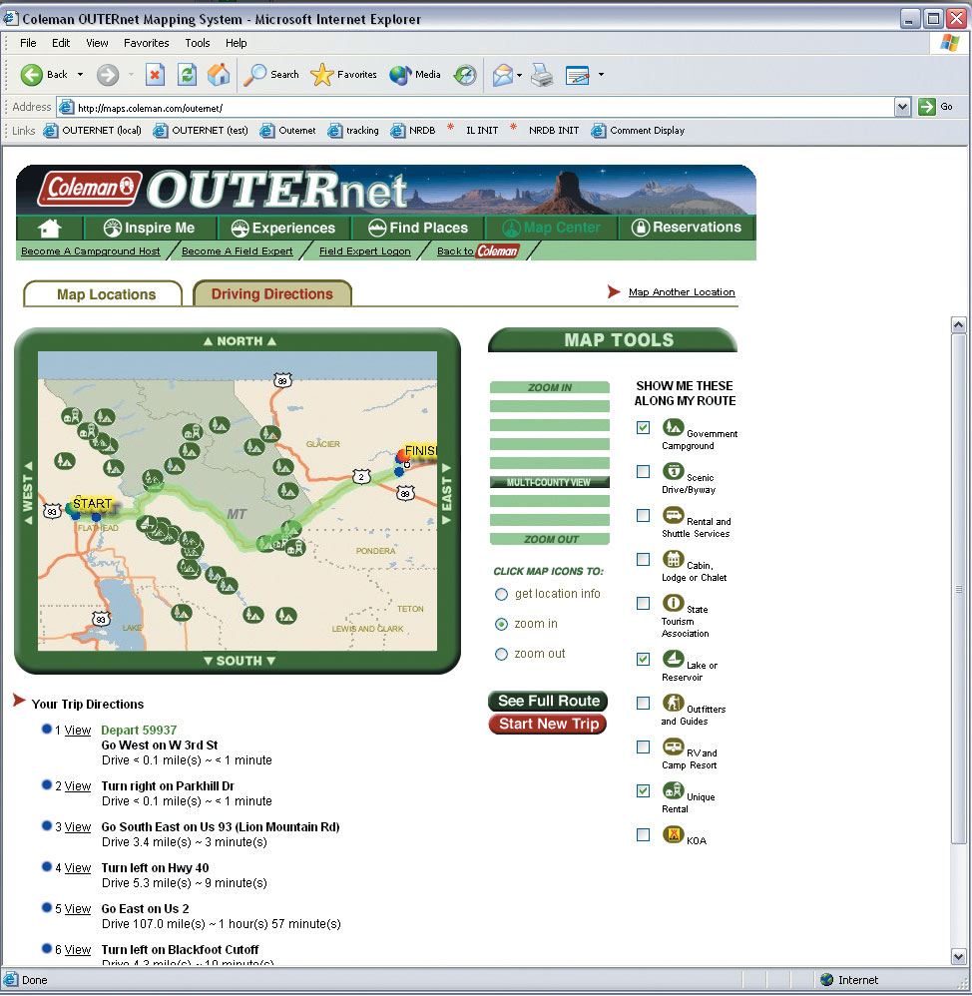Set zoom level to Multi-County View
The height and width of the screenshot is (996, 972).
549,481
